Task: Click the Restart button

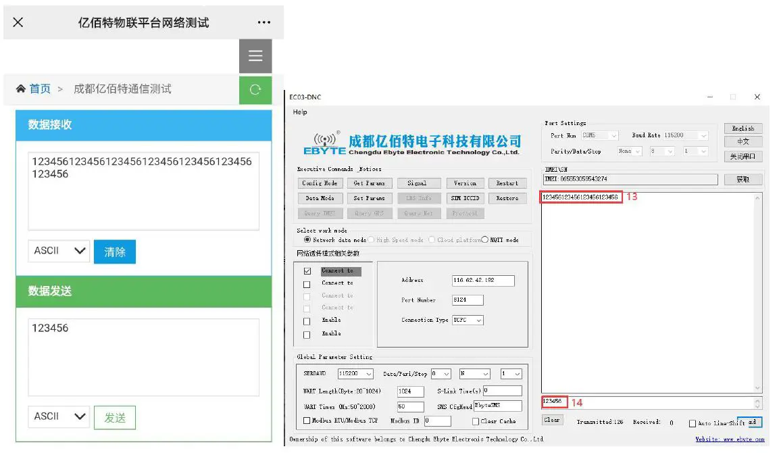Action: click(x=507, y=183)
